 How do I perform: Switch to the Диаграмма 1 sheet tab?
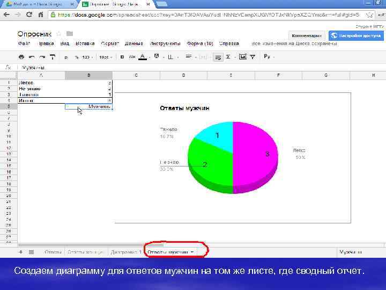[x=126, y=252]
